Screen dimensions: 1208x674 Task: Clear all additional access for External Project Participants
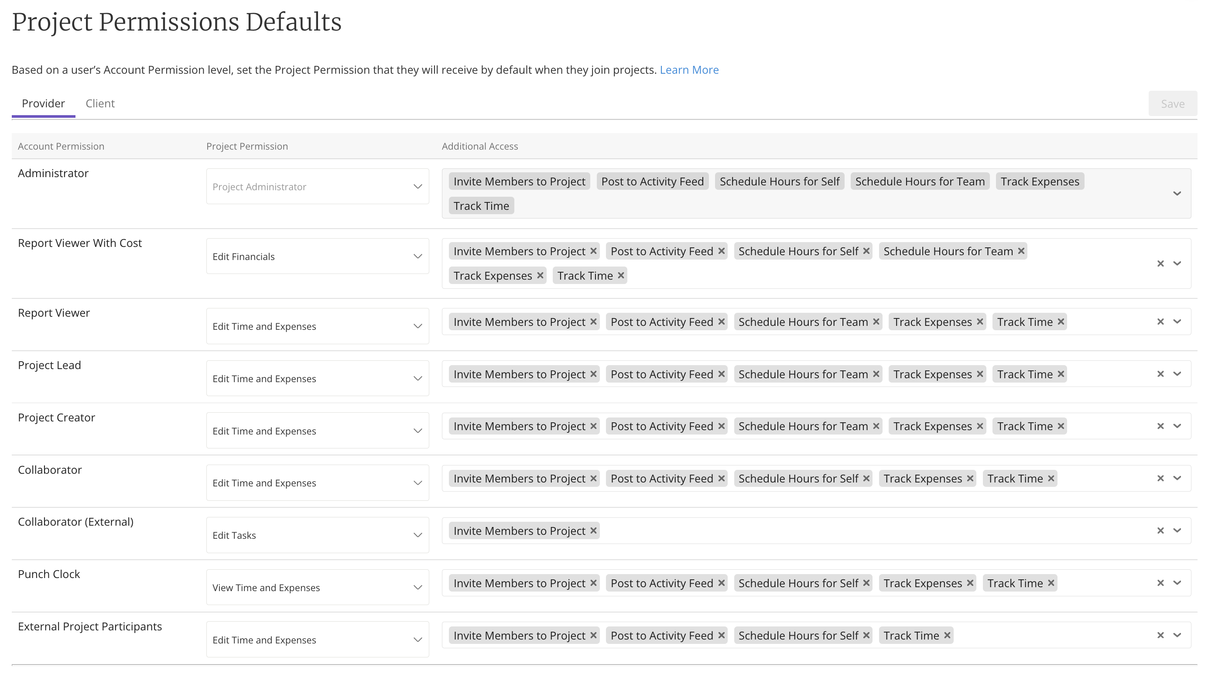(x=1160, y=635)
